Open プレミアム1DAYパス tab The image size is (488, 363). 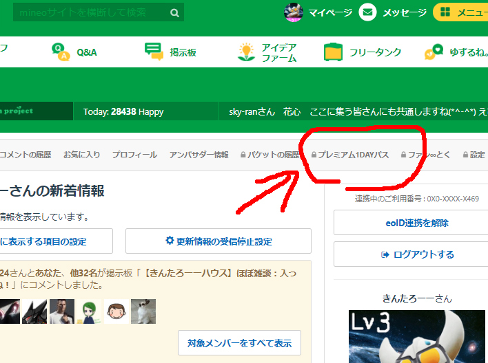(350, 155)
